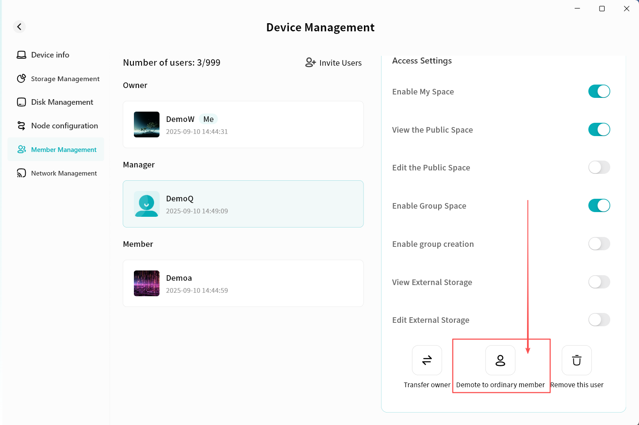
Task: Turn off View the Public Space
Action: (x=599, y=130)
